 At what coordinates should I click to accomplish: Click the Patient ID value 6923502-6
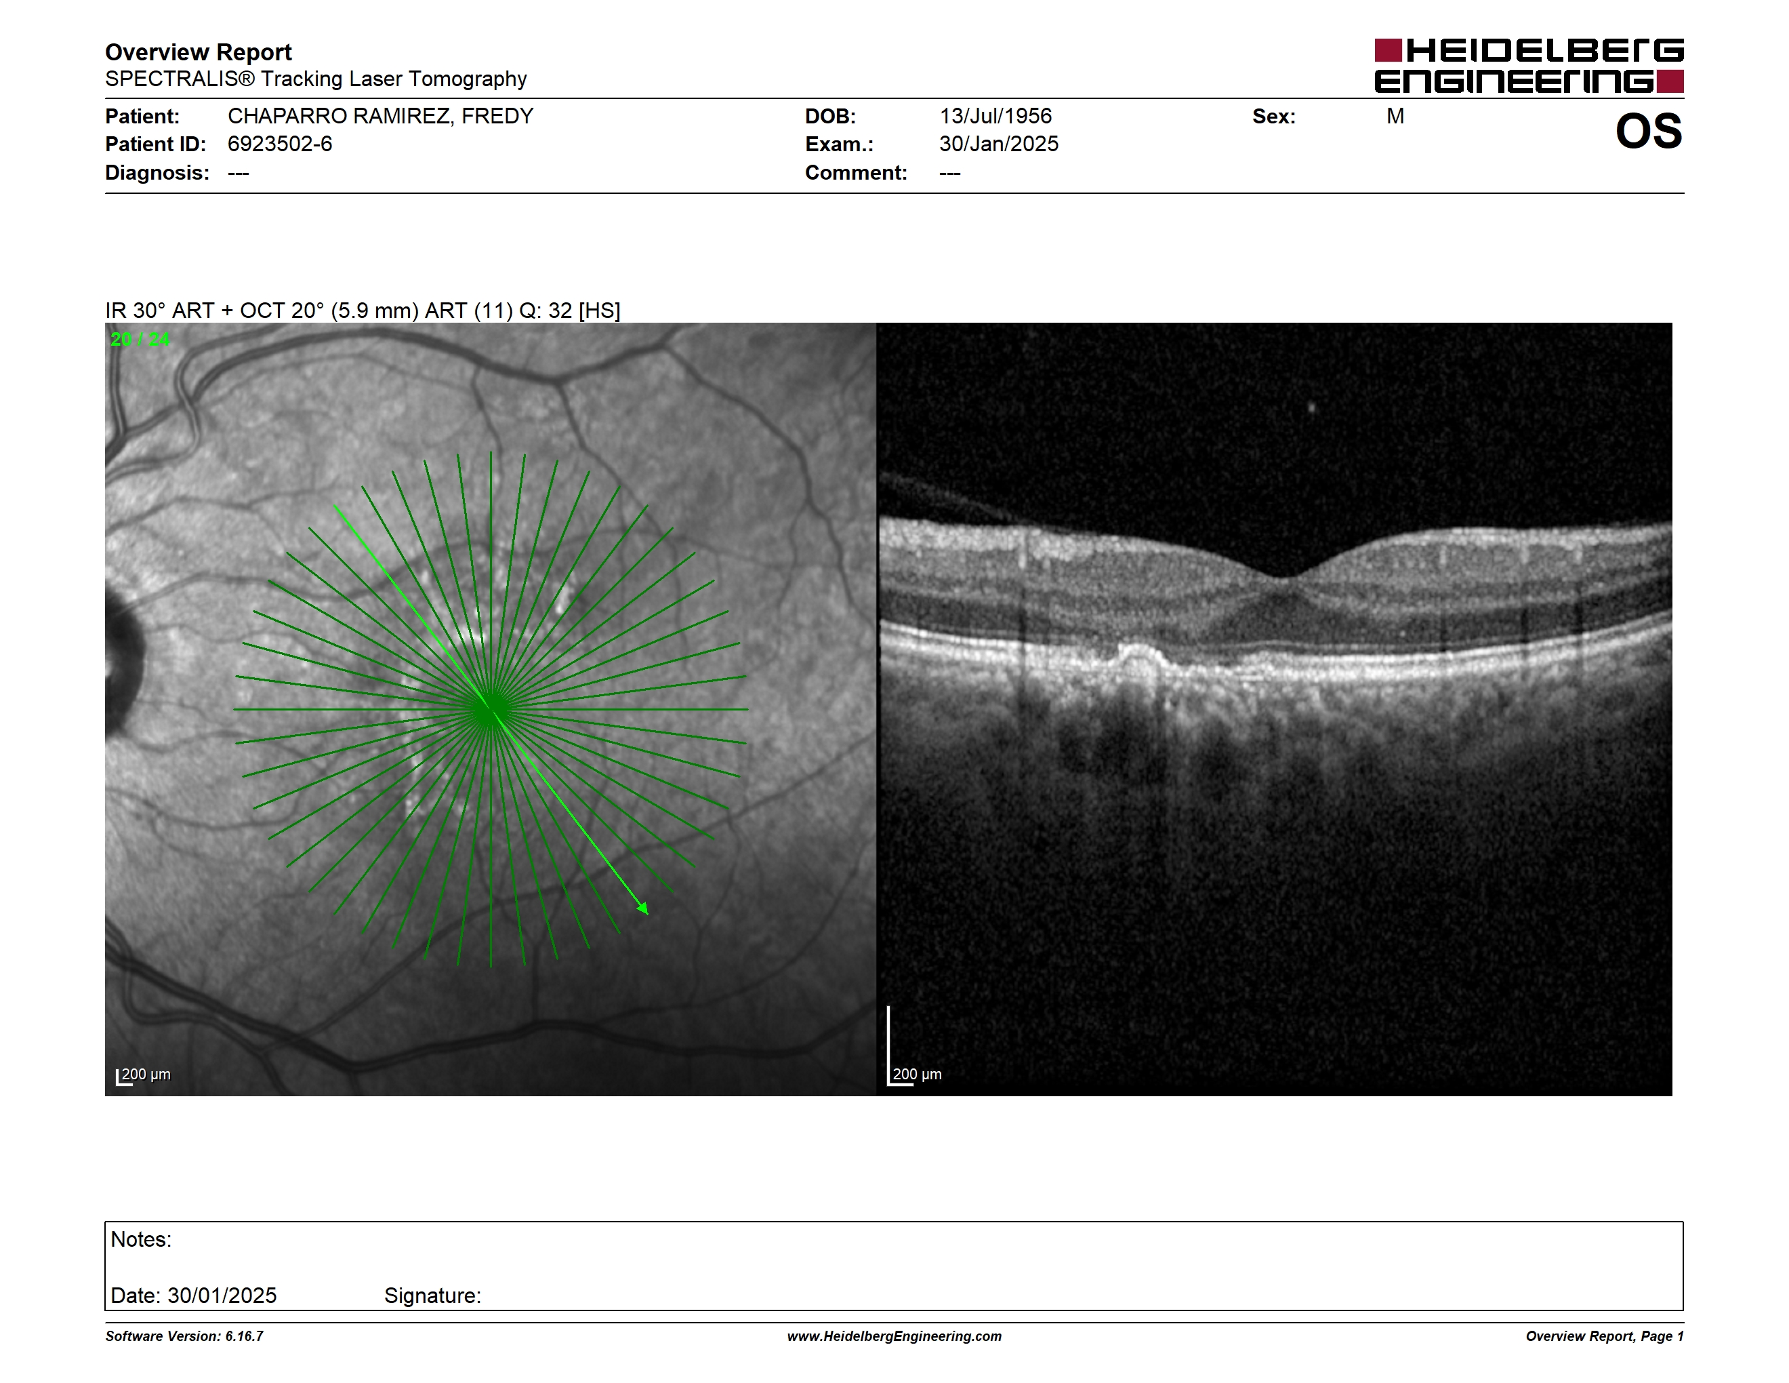pyautogui.click(x=280, y=144)
